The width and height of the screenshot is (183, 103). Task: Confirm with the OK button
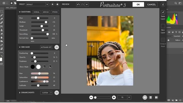[138, 5]
